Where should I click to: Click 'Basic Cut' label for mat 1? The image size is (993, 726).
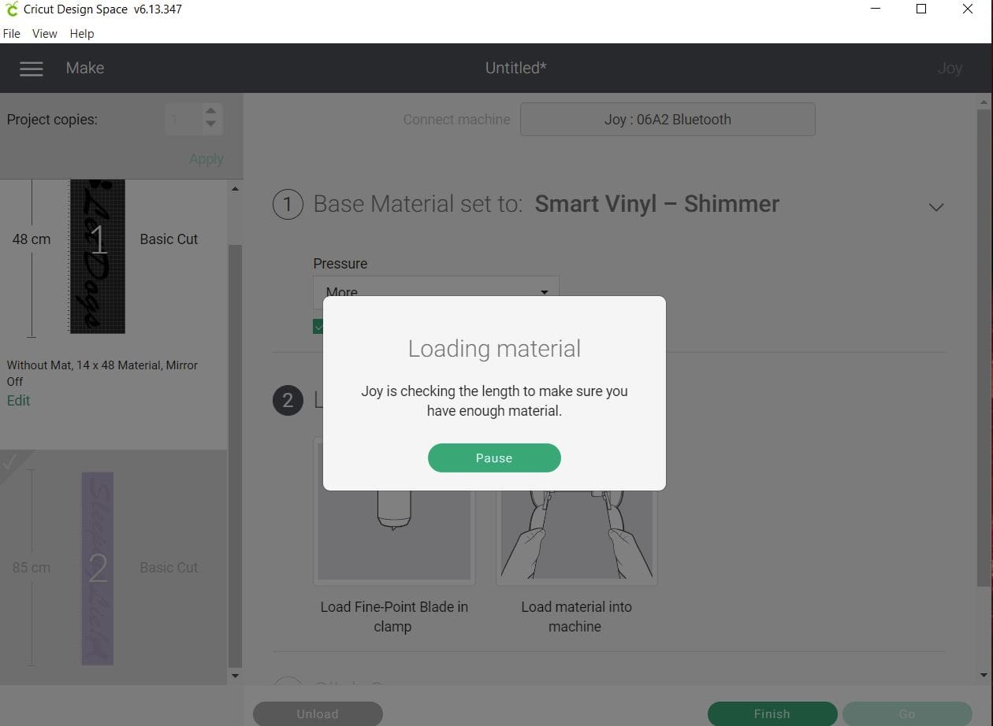point(169,239)
